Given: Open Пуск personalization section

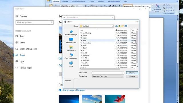Looking at the screenshot, I should pos(20,62).
